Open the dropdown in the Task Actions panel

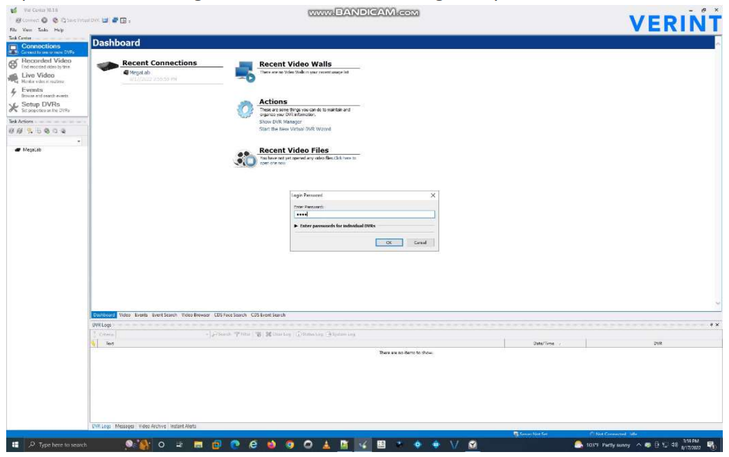pos(78,141)
